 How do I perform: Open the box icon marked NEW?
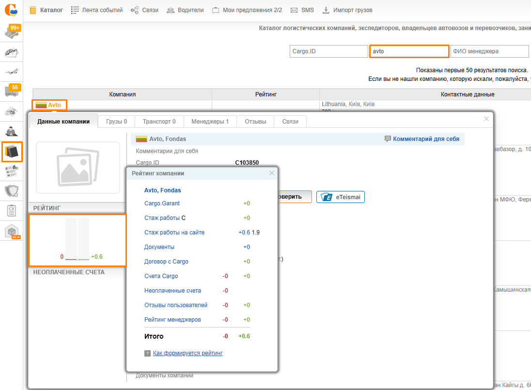(12, 232)
